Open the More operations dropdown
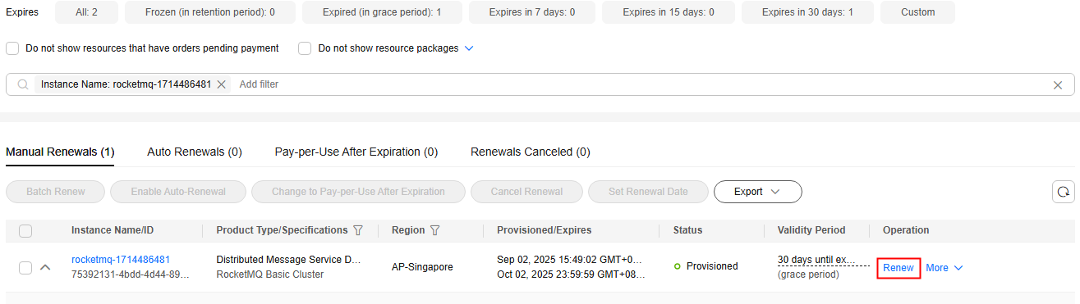 pos(944,268)
